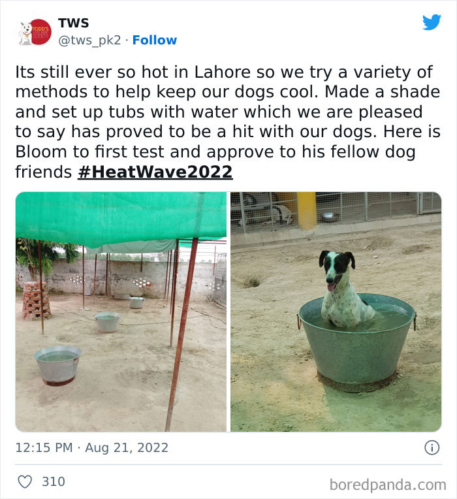Select the tweet body text about Lahore
Screen dimensions: 457x499
click(x=228, y=122)
